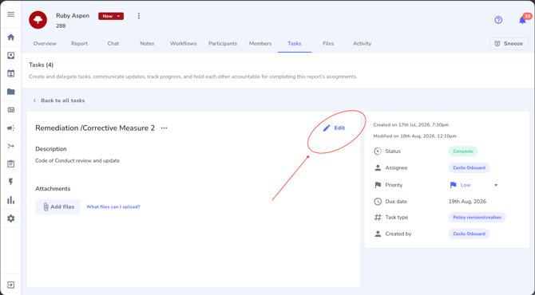Click the Task type hash icon

click(378, 218)
